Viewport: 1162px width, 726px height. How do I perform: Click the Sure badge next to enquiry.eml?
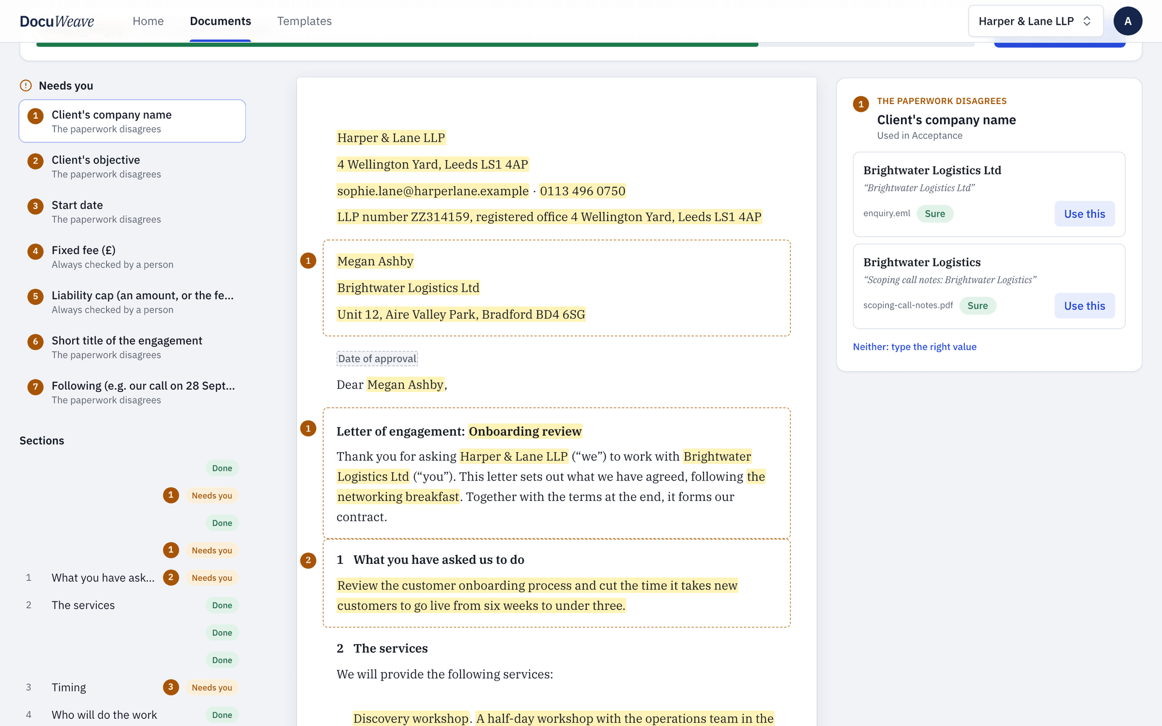[x=935, y=213]
